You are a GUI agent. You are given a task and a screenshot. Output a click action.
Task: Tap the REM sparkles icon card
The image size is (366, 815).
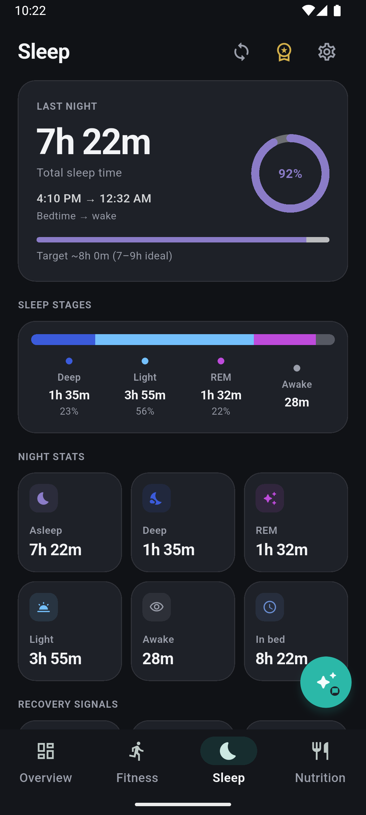pyautogui.click(x=296, y=522)
